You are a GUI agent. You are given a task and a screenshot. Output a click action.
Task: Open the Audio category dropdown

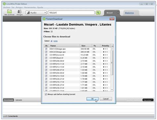pyautogui.click(x=36, y=13)
